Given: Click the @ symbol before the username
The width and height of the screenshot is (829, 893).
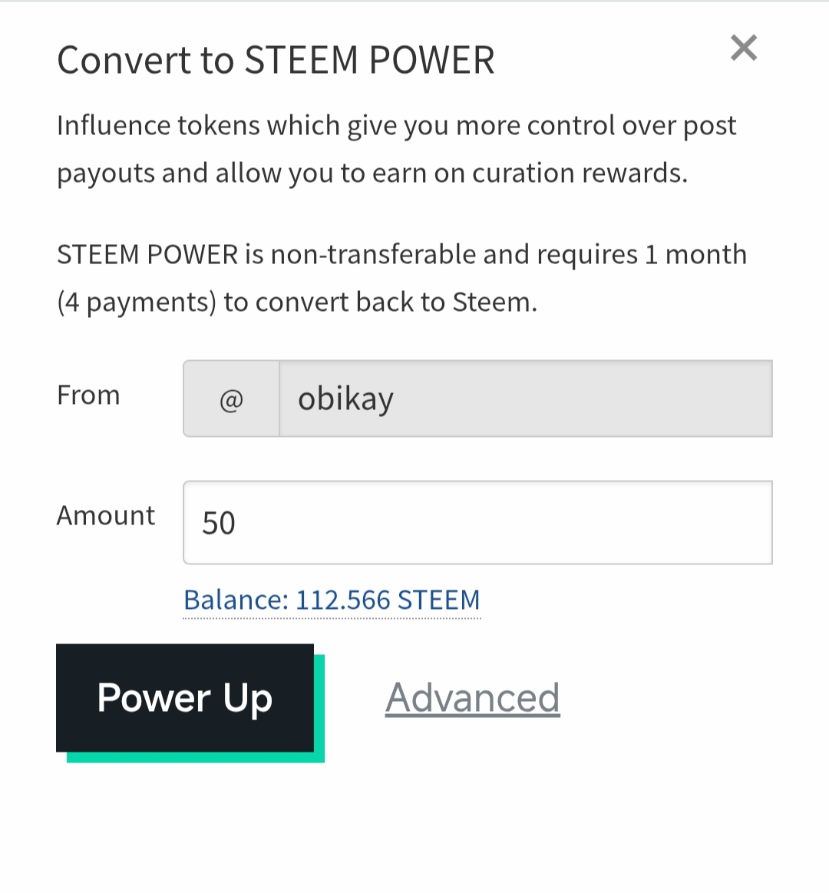Looking at the screenshot, I should (x=231, y=399).
